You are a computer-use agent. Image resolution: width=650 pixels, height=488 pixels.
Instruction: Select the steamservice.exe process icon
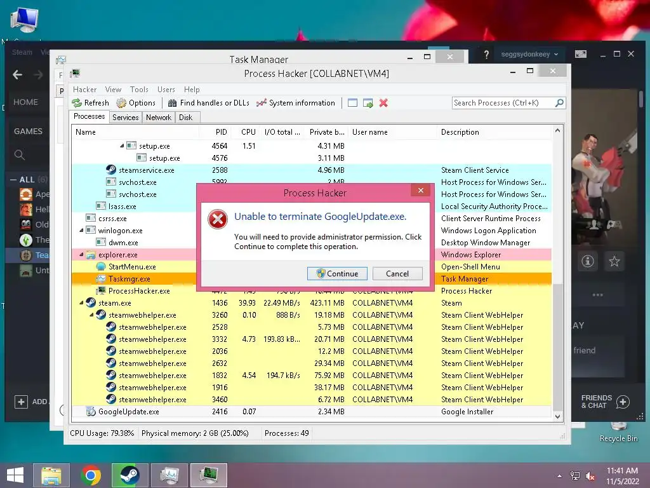point(110,170)
